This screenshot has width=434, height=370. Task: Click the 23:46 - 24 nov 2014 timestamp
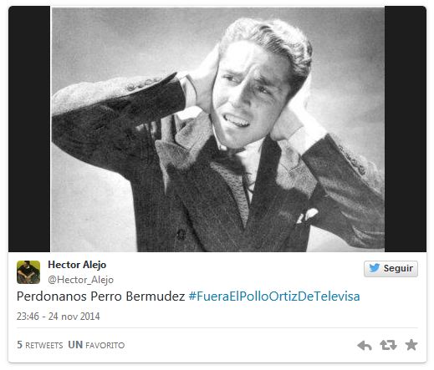point(59,317)
